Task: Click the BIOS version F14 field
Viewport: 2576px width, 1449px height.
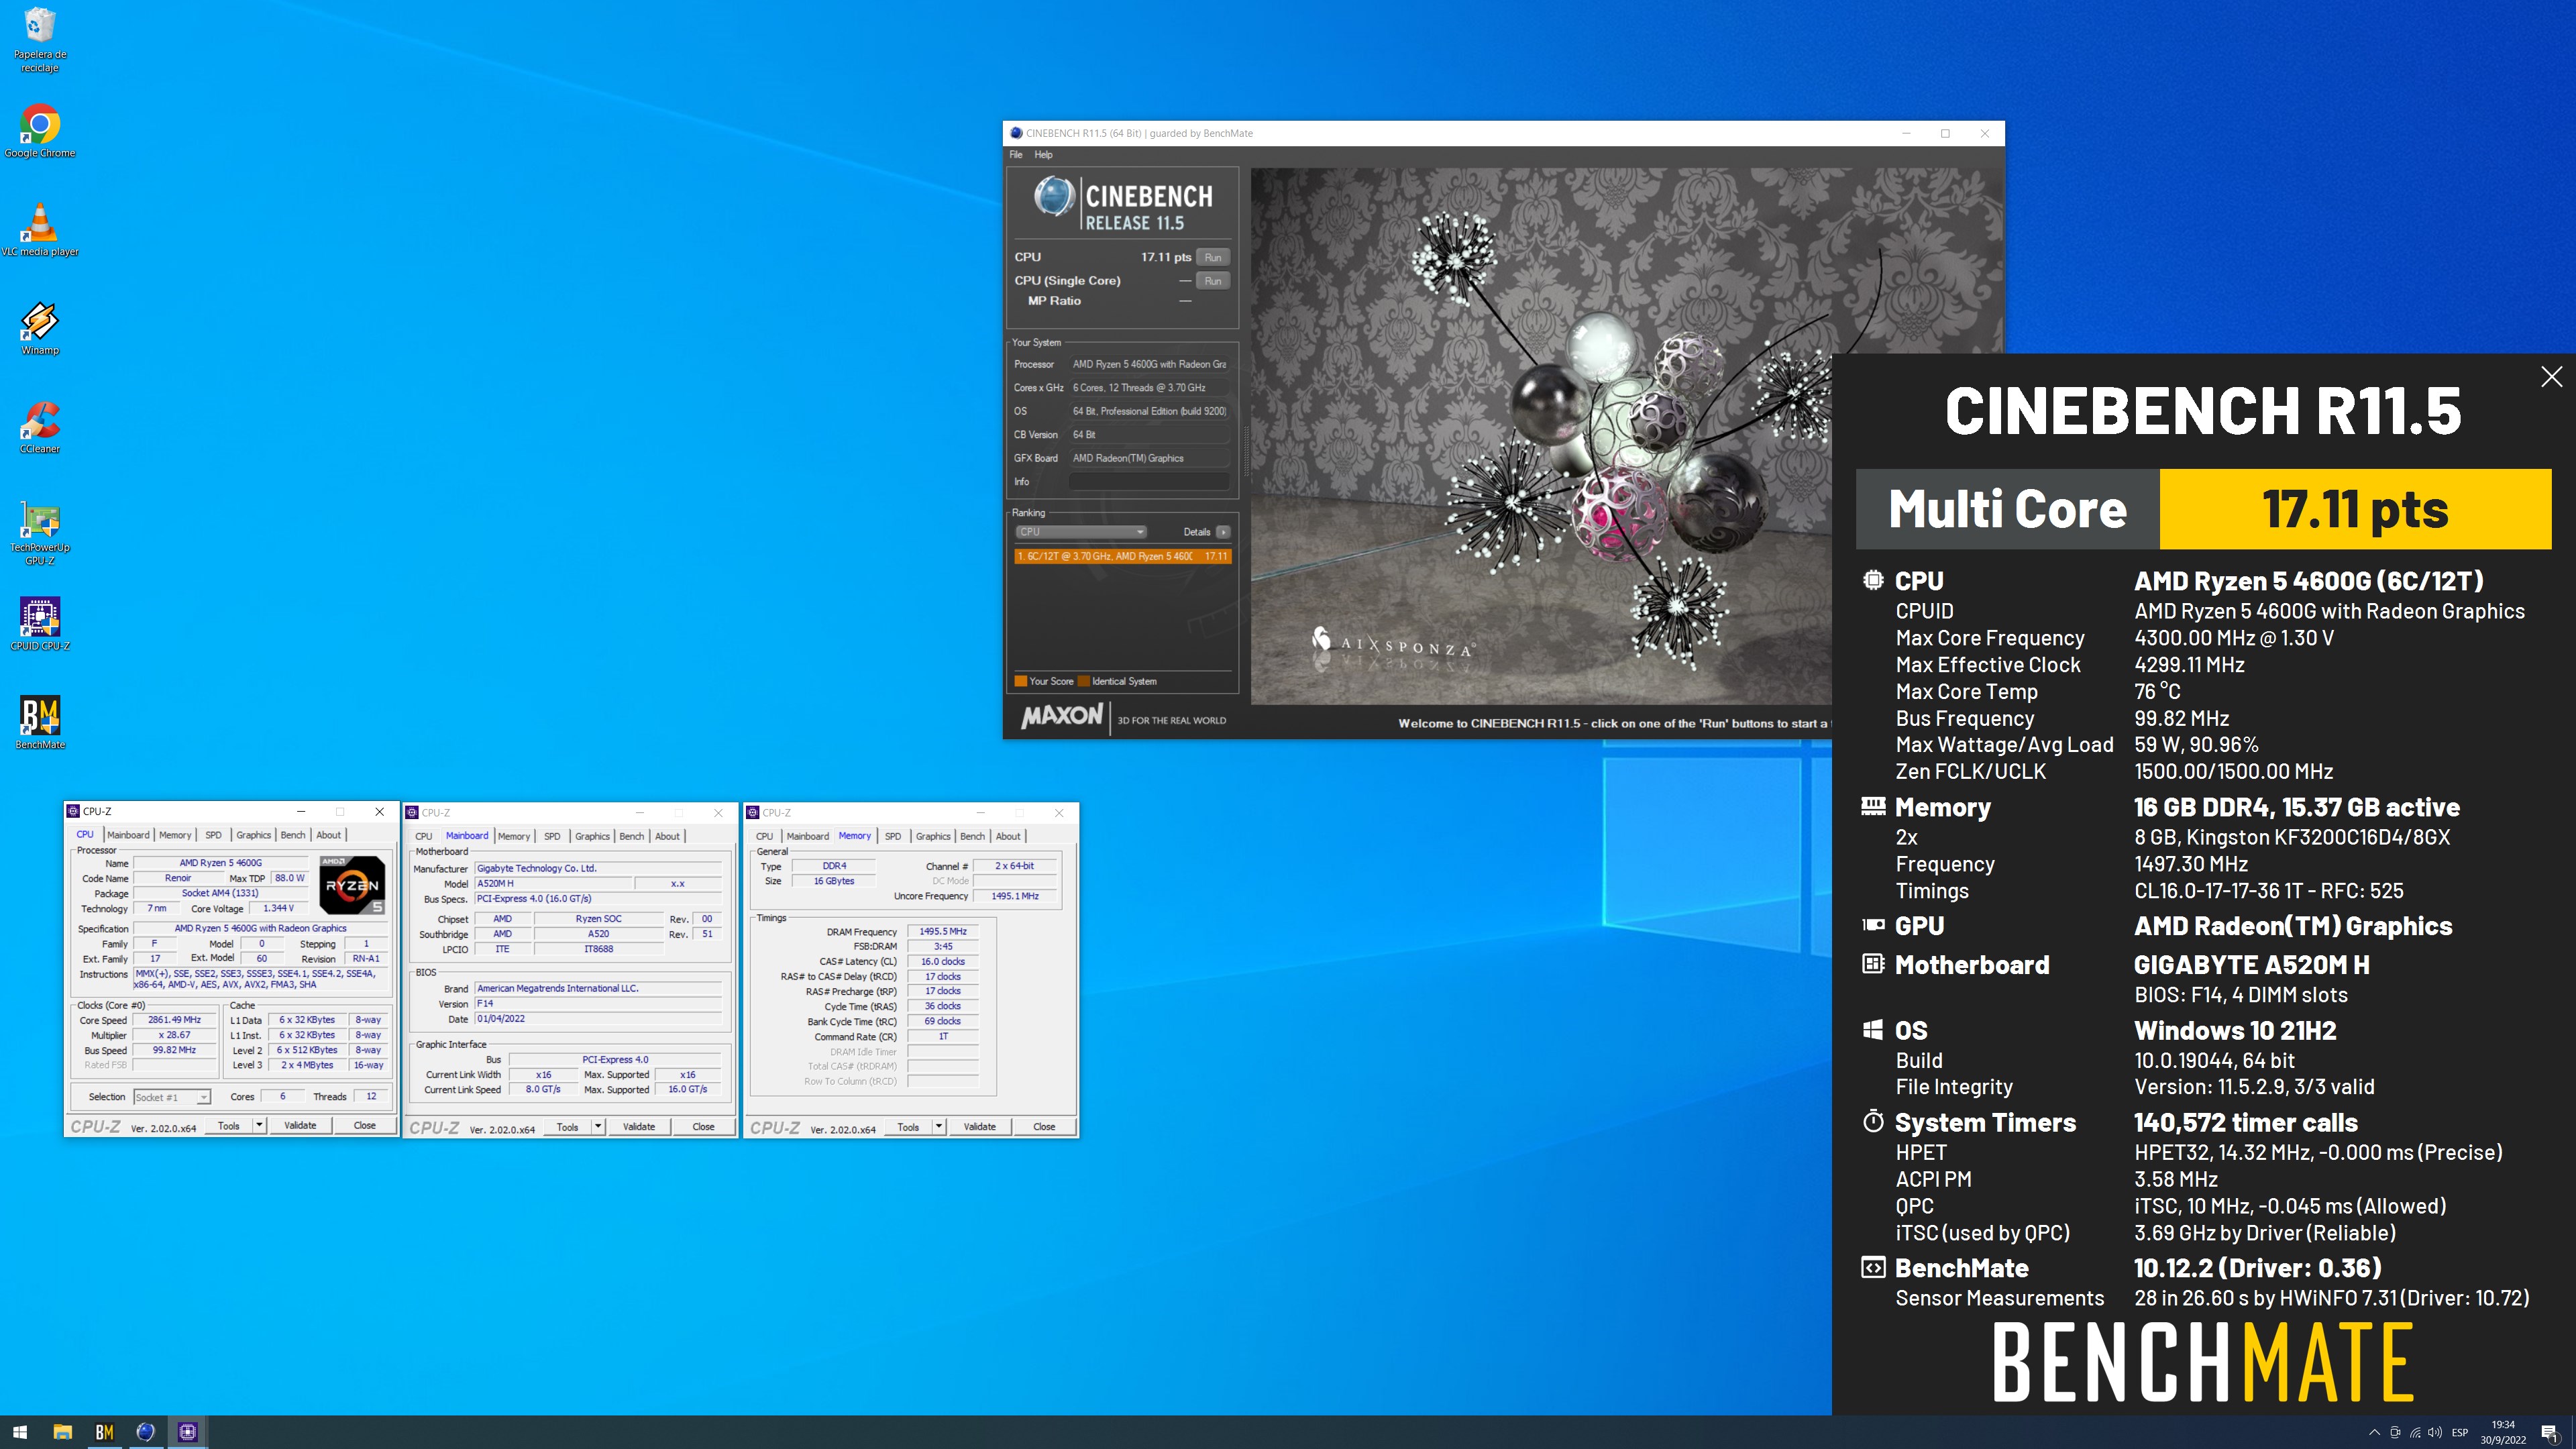Action: (x=598, y=1003)
